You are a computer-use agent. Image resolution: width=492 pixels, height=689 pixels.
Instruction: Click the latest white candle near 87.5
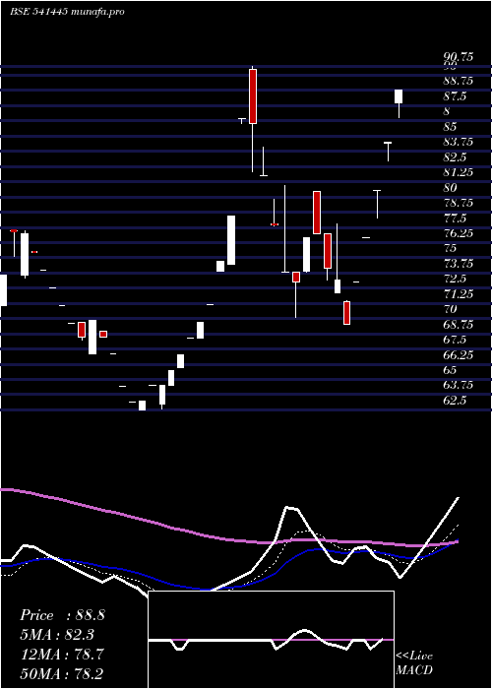pyautogui.click(x=399, y=96)
